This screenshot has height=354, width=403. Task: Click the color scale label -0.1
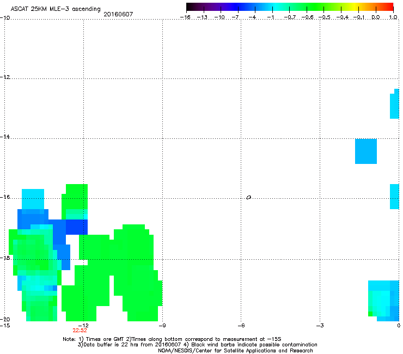[x=359, y=17]
